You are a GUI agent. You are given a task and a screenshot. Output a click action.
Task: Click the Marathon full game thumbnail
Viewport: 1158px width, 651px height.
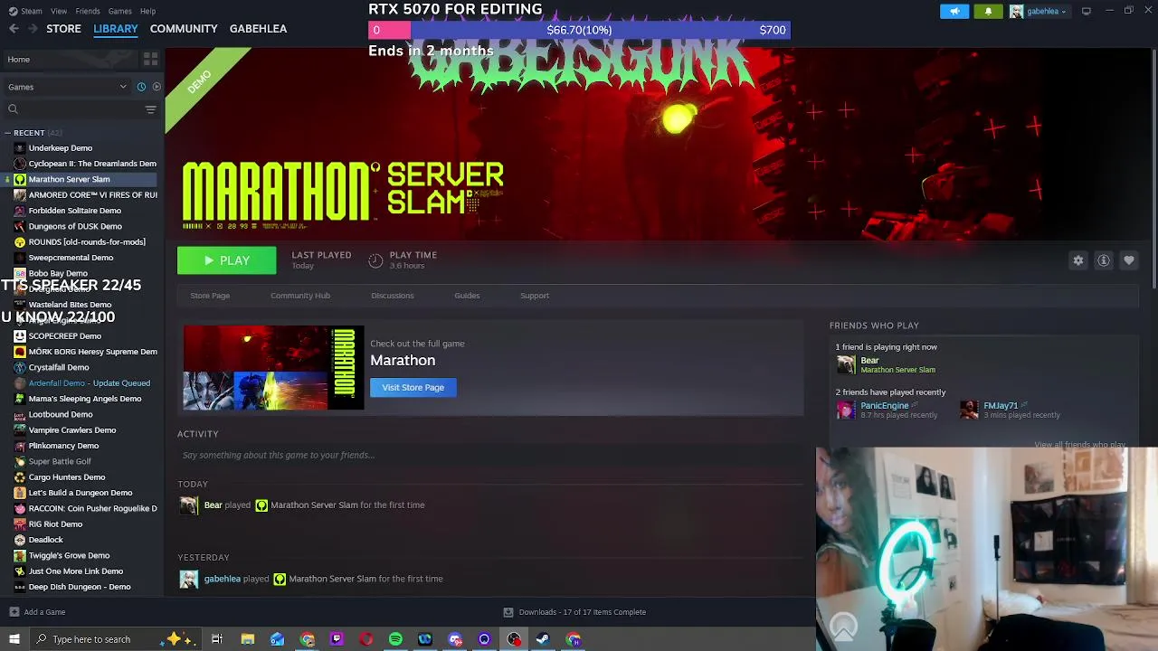(x=273, y=368)
